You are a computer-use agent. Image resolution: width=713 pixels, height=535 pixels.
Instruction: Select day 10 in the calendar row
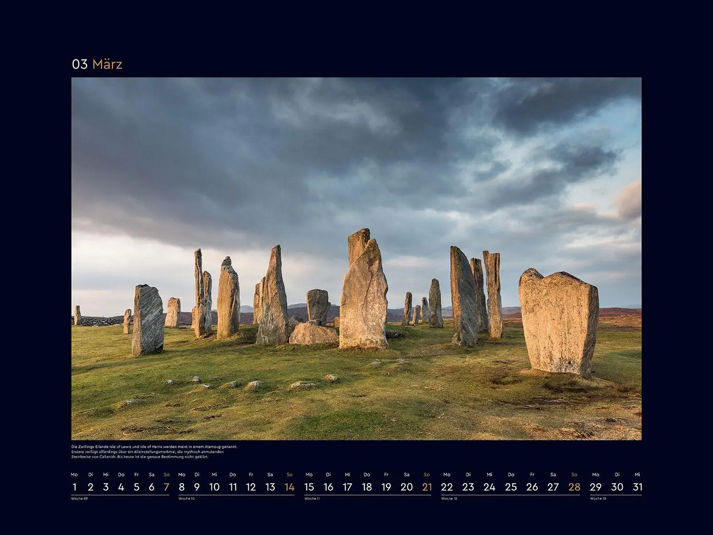(x=214, y=487)
